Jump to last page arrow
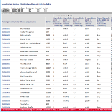The image size is (112, 112). point(71,16)
